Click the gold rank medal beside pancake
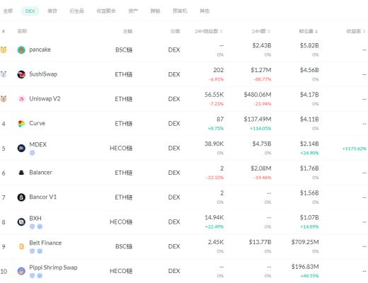This screenshot has height=283, width=368. 4,50
